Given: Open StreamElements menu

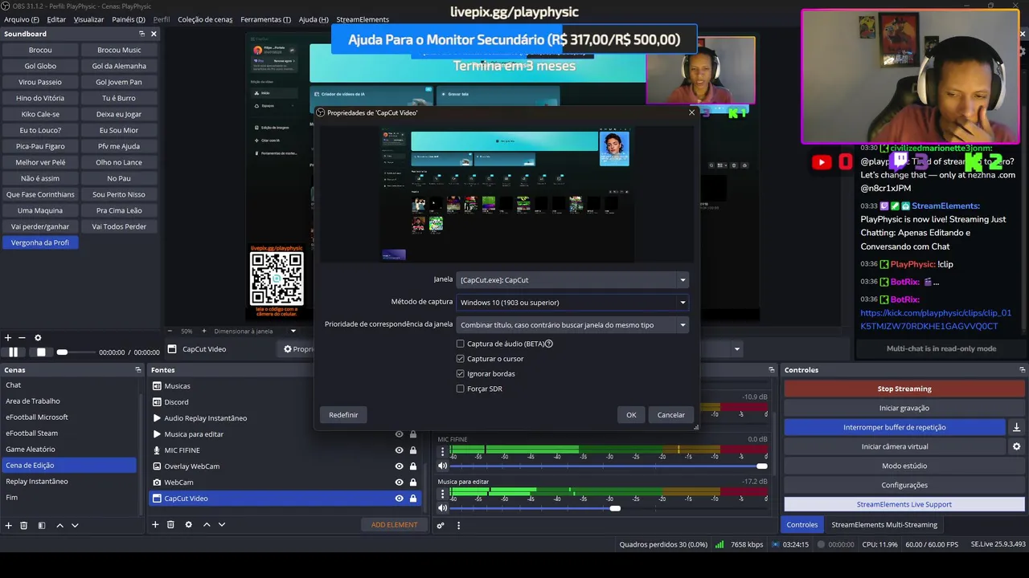Looking at the screenshot, I should [363, 19].
